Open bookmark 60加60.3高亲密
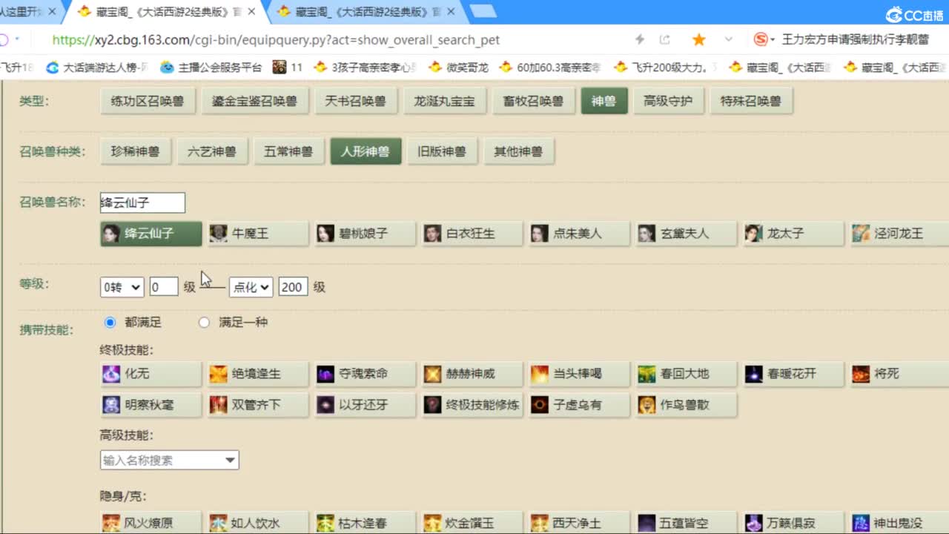The image size is (949, 534). coord(549,67)
